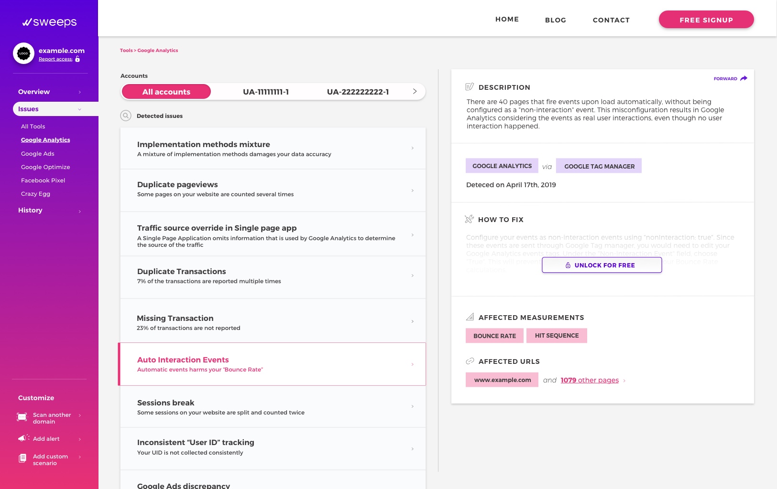The width and height of the screenshot is (777, 489).
Task: Go to Home in top navigation
Action: [507, 19]
